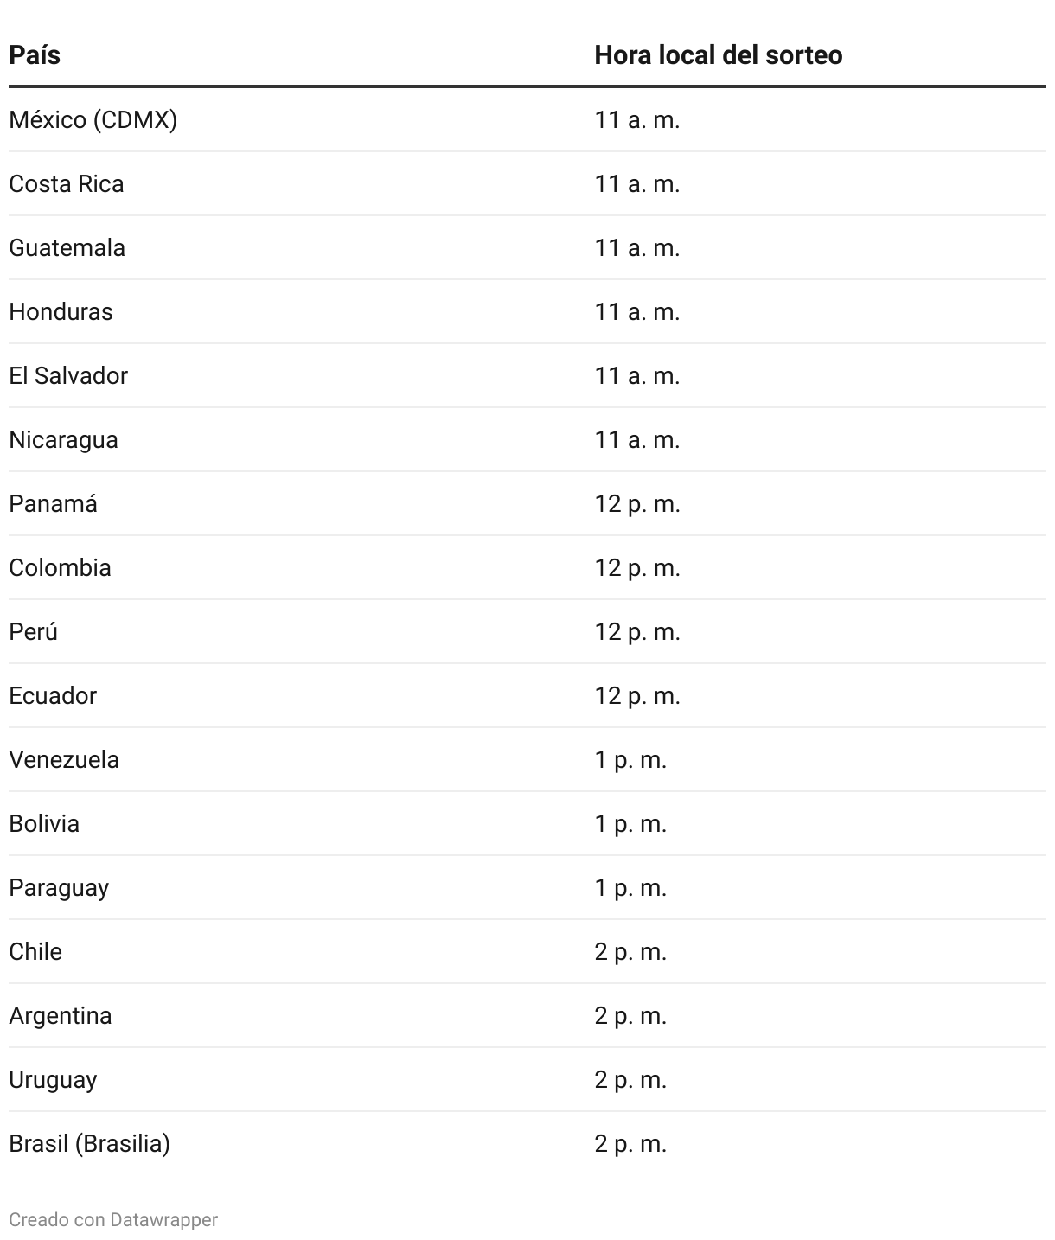Select the Nicaragua row label
The height and width of the screenshot is (1240, 1055).
tap(63, 439)
